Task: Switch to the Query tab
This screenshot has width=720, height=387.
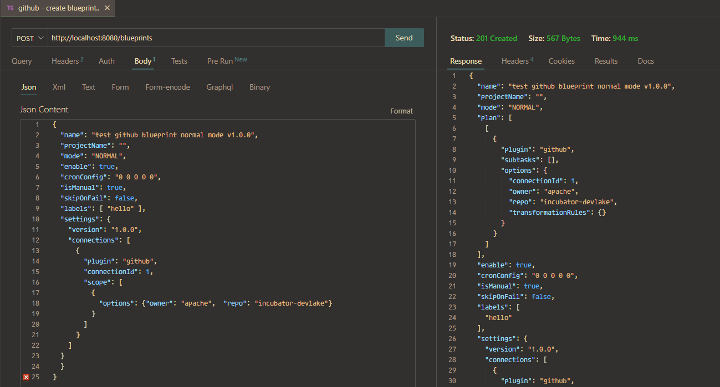Action: (x=22, y=61)
